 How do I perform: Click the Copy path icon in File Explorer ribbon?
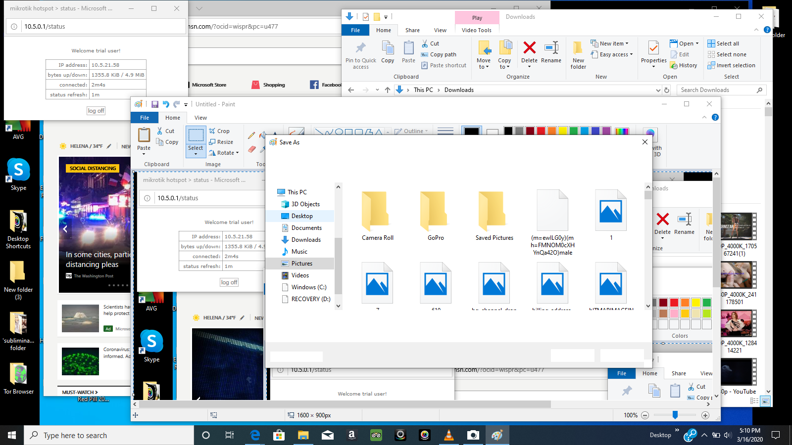pyautogui.click(x=425, y=54)
